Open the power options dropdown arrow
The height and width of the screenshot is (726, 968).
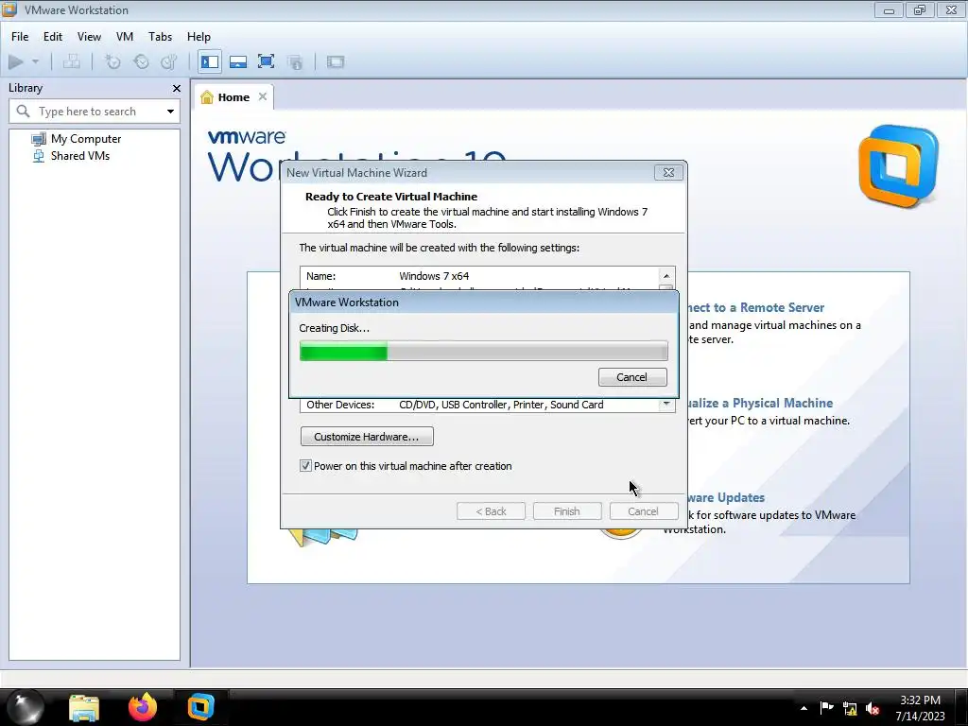35,61
